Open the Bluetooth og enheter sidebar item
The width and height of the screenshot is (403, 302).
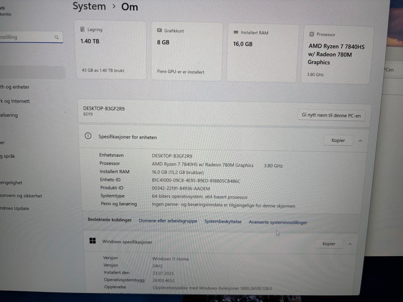[15, 87]
